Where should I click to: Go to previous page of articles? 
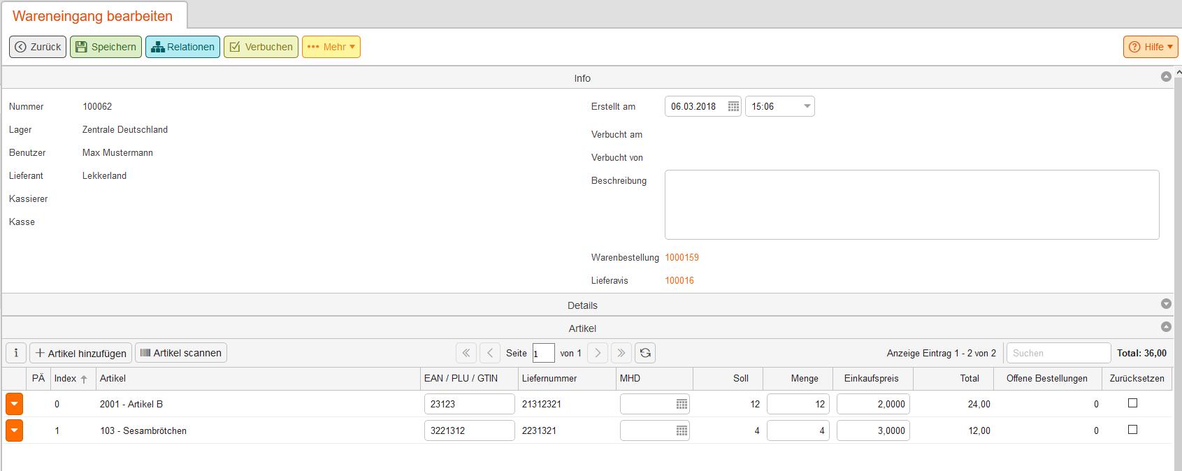coord(490,353)
